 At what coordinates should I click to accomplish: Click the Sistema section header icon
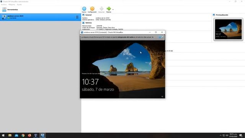coord(83,23)
